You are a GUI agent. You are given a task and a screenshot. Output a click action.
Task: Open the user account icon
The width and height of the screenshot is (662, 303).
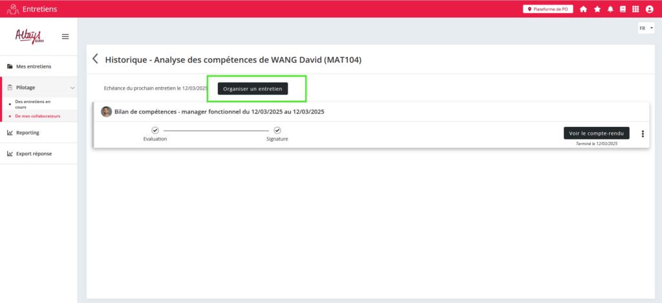[x=650, y=9]
